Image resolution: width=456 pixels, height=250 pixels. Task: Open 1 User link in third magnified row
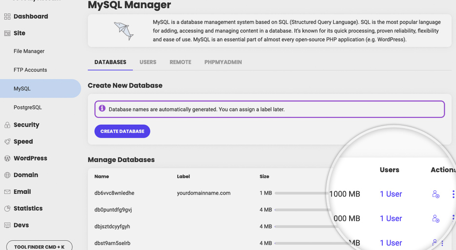(x=391, y=243)
